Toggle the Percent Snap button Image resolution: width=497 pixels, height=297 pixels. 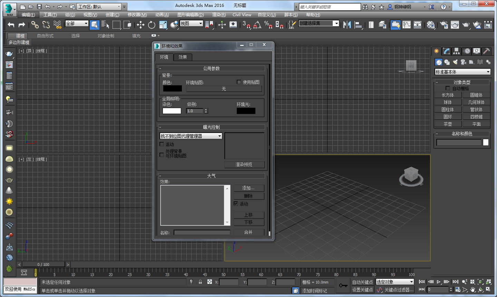(x=268, y=25)
